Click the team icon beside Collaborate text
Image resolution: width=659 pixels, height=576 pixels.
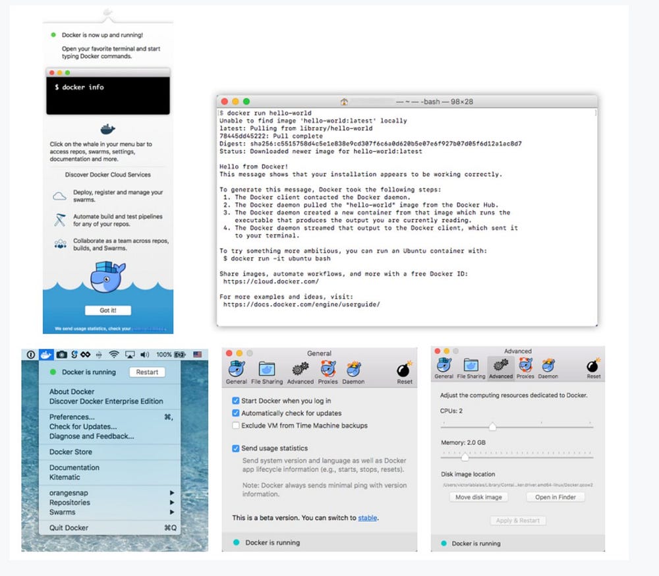point(61,244)
